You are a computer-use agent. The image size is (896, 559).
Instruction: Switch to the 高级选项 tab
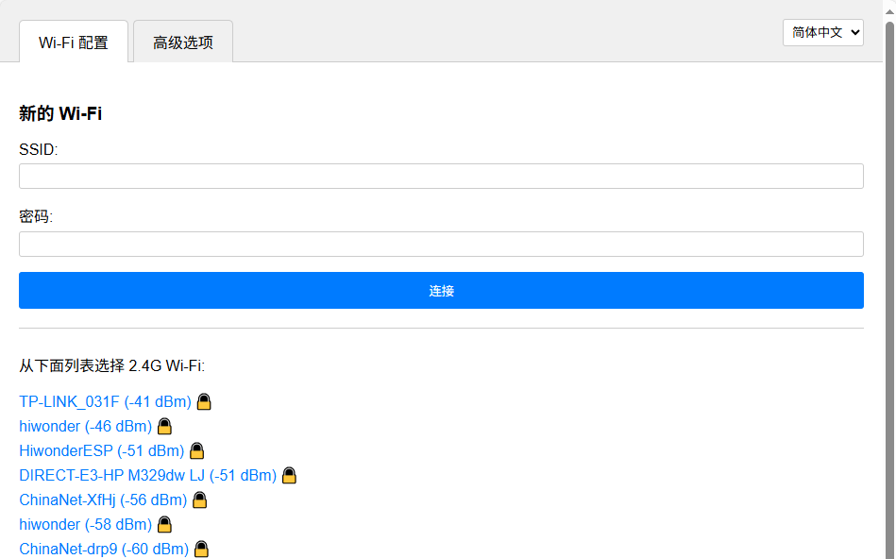[183, 42]
